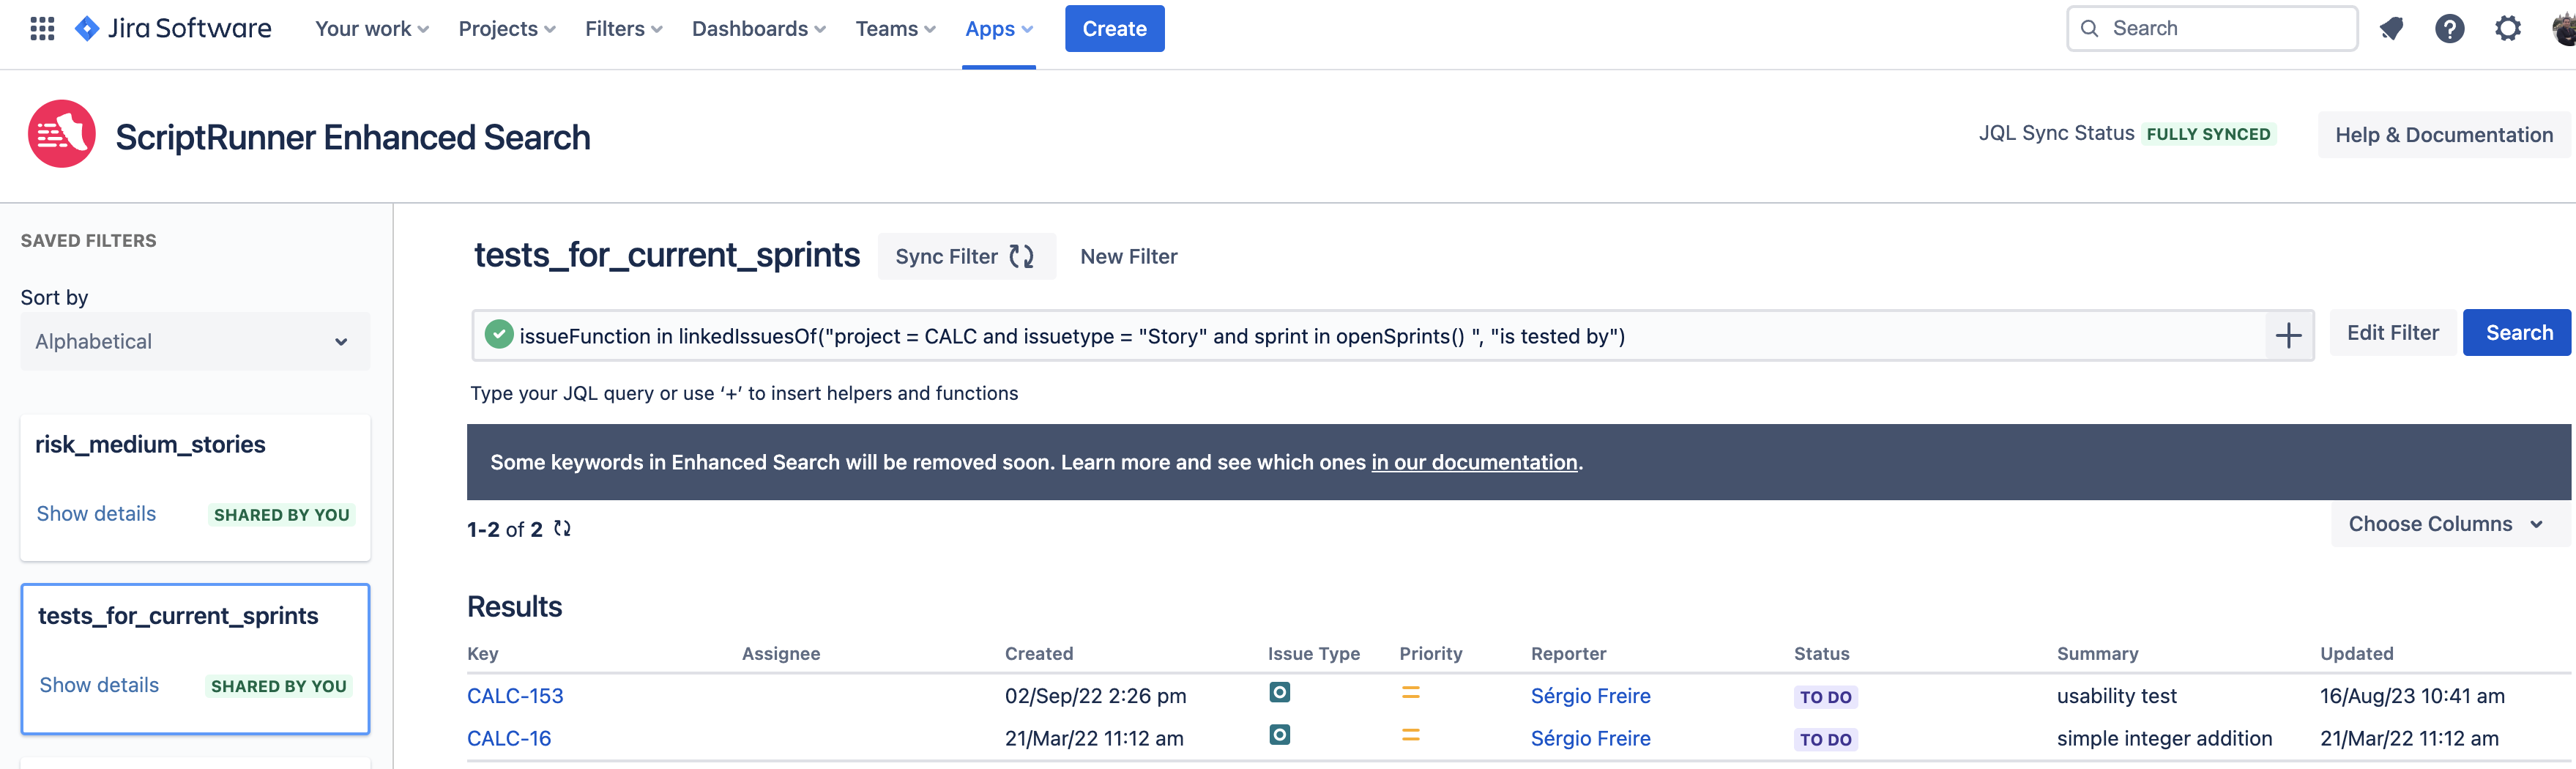This screenshot has width=2576, height=769.
Task: Click the plus icon to insert helpers
Action: (x=2289, y=336)
